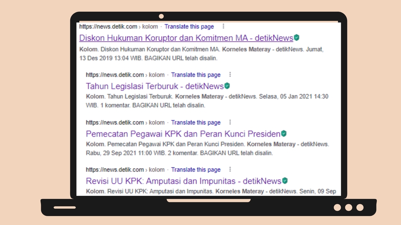The height and width of the screenshot is (225, 401).
Task: Click the URL above 'Diskon Hukuman Koruptor' title
Action: point(118,27)
